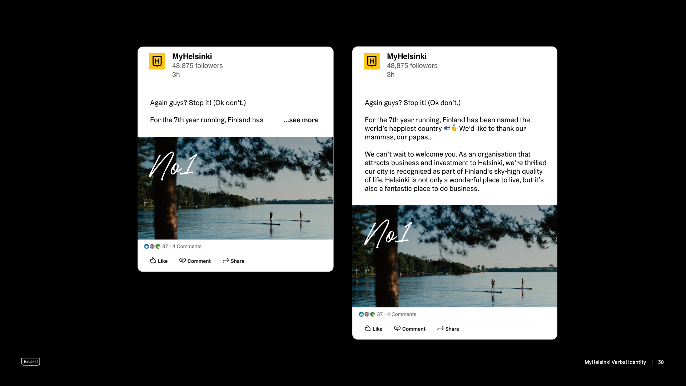Expand left post with …see more
The image size is (686, 386).
(301, 120)
